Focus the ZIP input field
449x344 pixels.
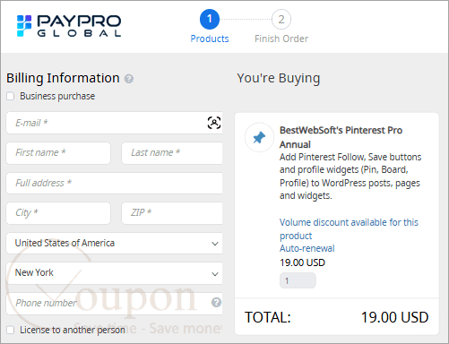[172, 213]
